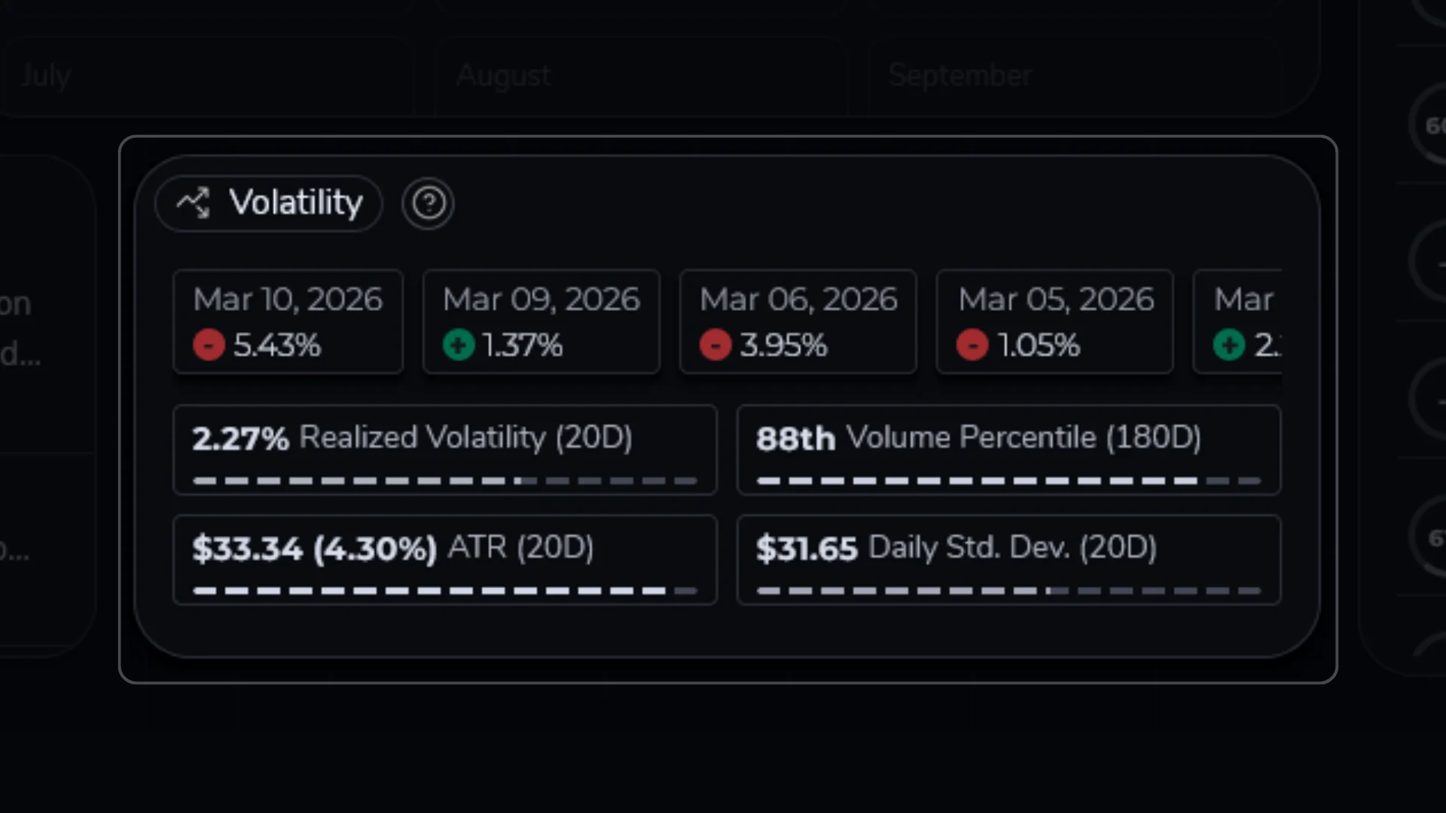Viewport: 1446px width, 813px height.
Task: Expand the Realized Volatility metric card
Action: tap(445, 449)
